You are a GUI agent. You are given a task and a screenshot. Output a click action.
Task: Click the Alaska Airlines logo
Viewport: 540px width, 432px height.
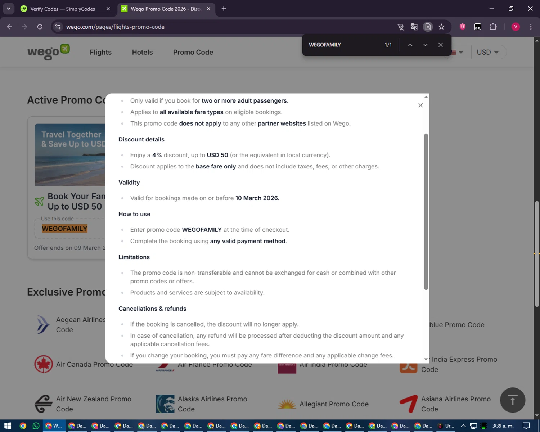[x=165, y=404]
